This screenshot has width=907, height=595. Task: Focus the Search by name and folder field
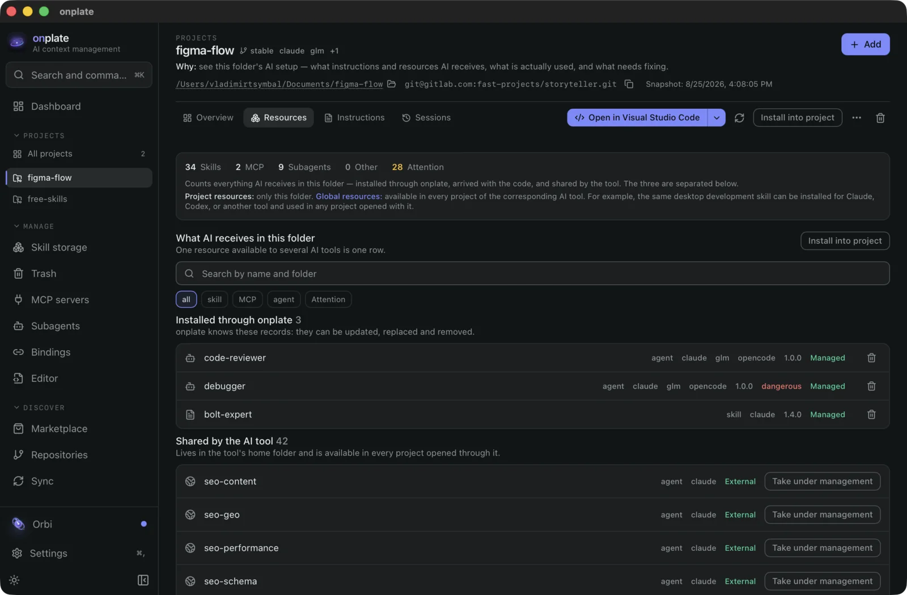point(533,274)
